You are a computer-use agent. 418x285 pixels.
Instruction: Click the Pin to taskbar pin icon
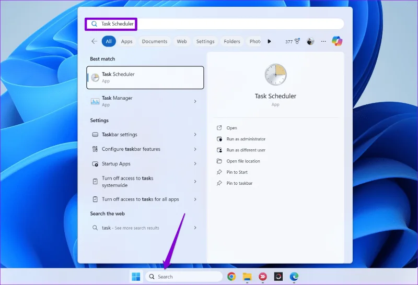pos(219,183)
